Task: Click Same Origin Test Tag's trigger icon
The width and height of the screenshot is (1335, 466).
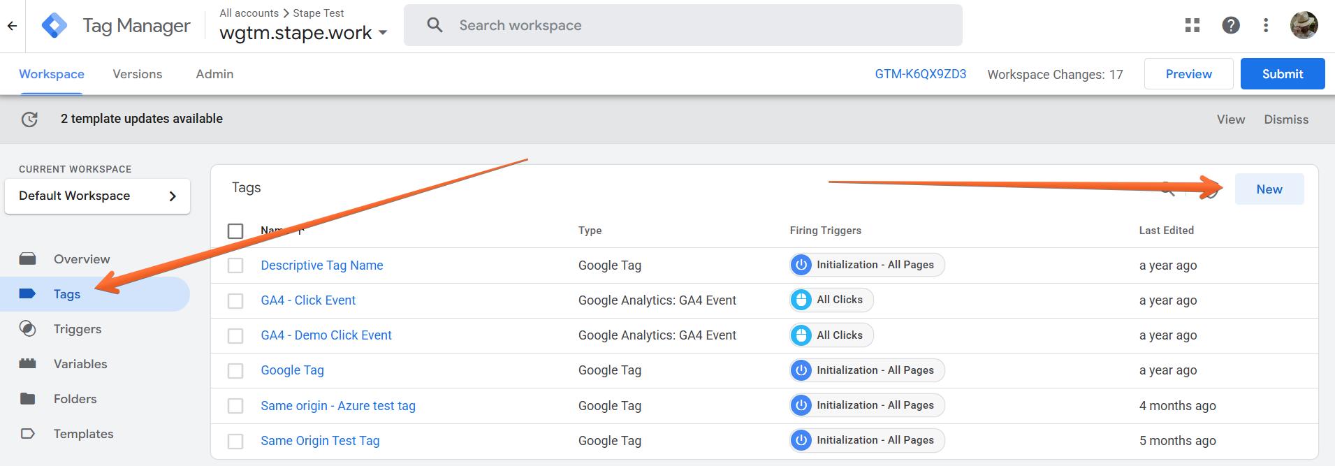Action: (x=801, y=440)
